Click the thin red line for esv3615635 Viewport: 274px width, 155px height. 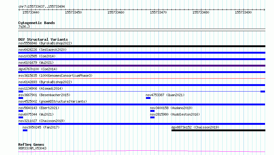pyautogui.click(x=142, y=79)
